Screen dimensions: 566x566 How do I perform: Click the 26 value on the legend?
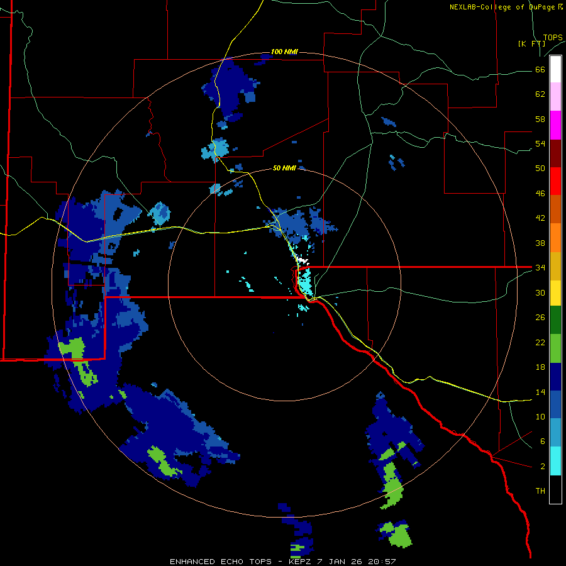tap(540, 318)
